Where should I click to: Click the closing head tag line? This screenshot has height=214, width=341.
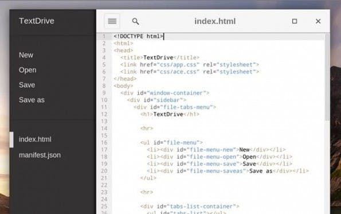point(125,79)
